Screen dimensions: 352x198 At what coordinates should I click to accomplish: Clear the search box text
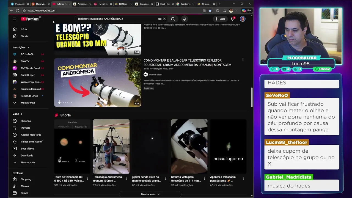(164, 19)
